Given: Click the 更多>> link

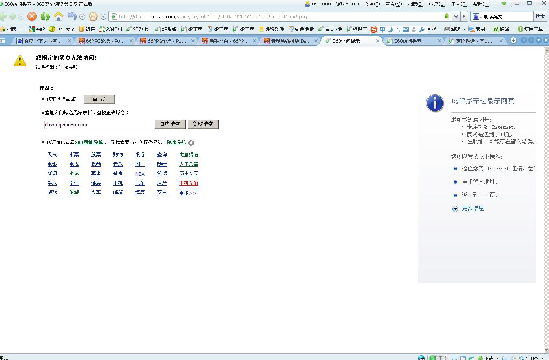Looking at the screenshot, I should pos(187,193).
